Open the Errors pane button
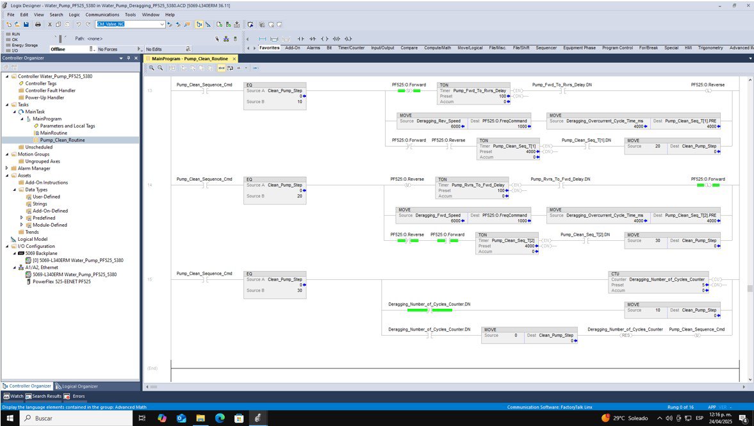The width and height of the screenshot is (754, 426). point(74,396)
